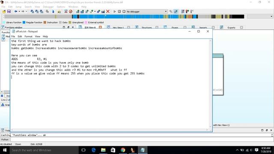Open Notepad View menu
The width and height of the screenshot is (274, 154).
(38, 36)
